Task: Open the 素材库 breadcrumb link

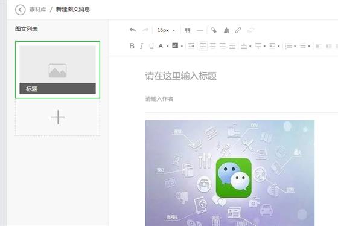Action: pyautogui.click(x=38, y=10)
